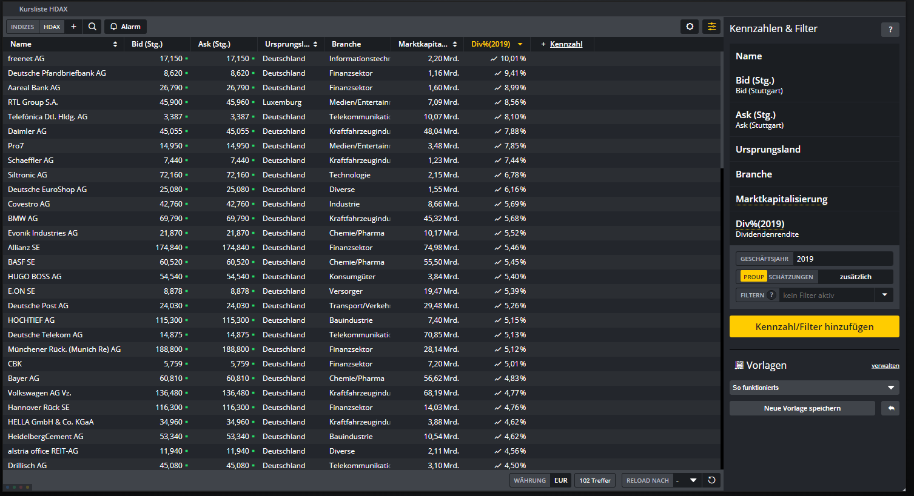Select the 'HeidelbergCement AG' row name
914x496 pixels.
45,437
